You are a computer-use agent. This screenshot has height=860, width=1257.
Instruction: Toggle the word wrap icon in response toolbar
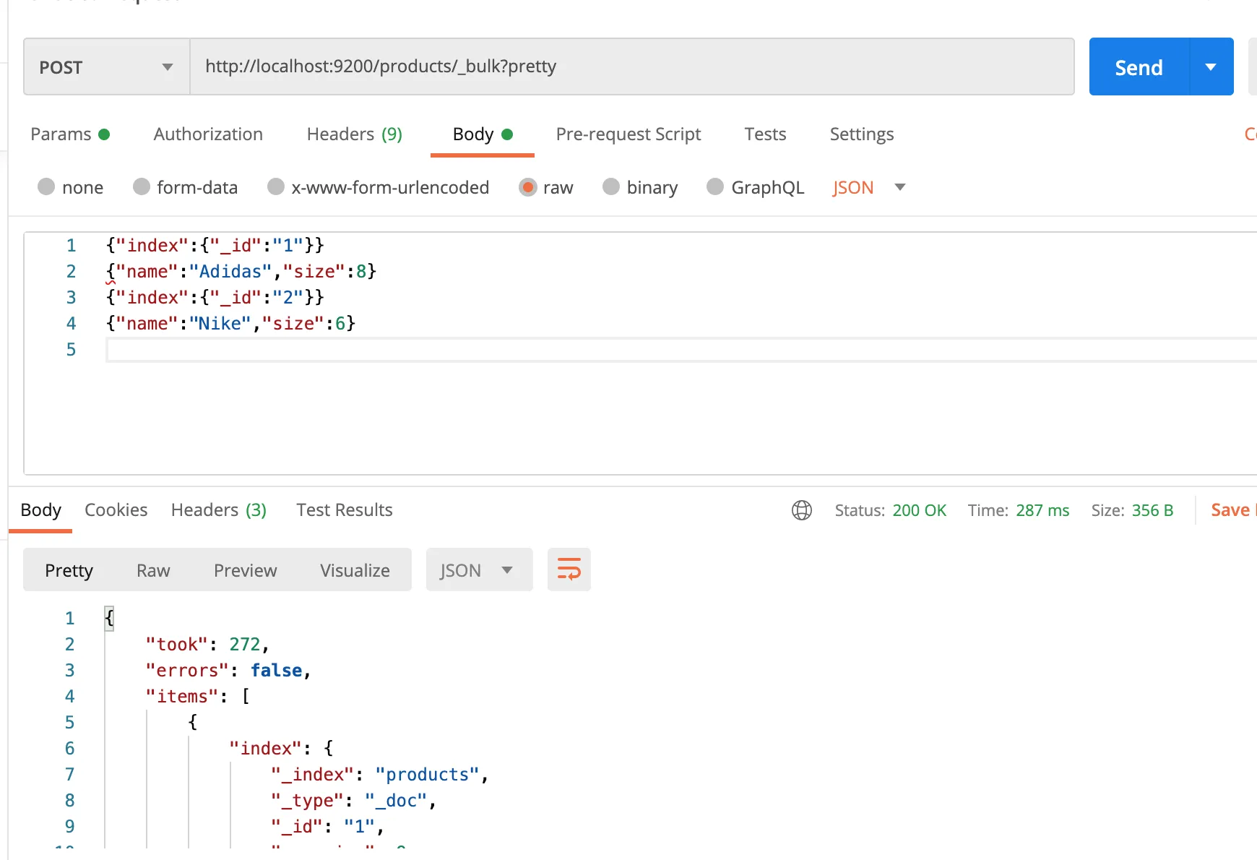(569, 570)
